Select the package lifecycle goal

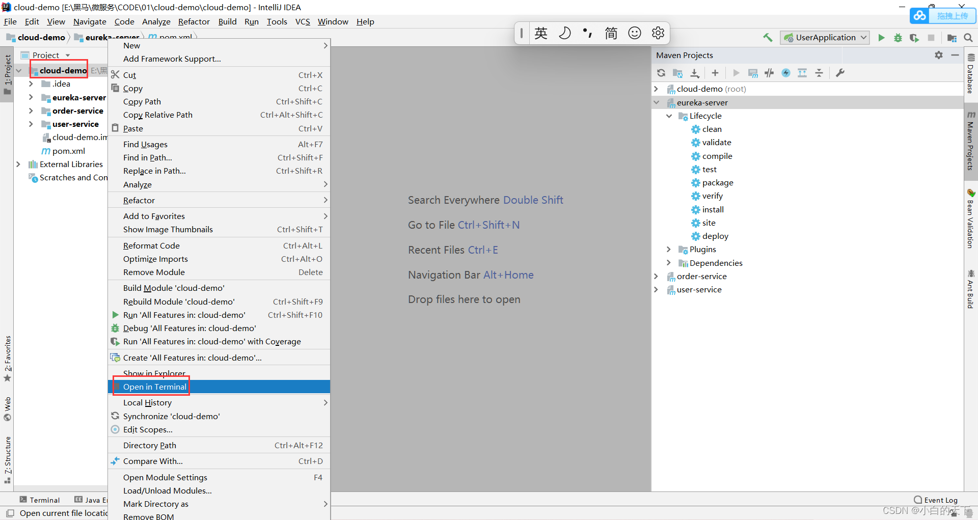pos(717,182)
